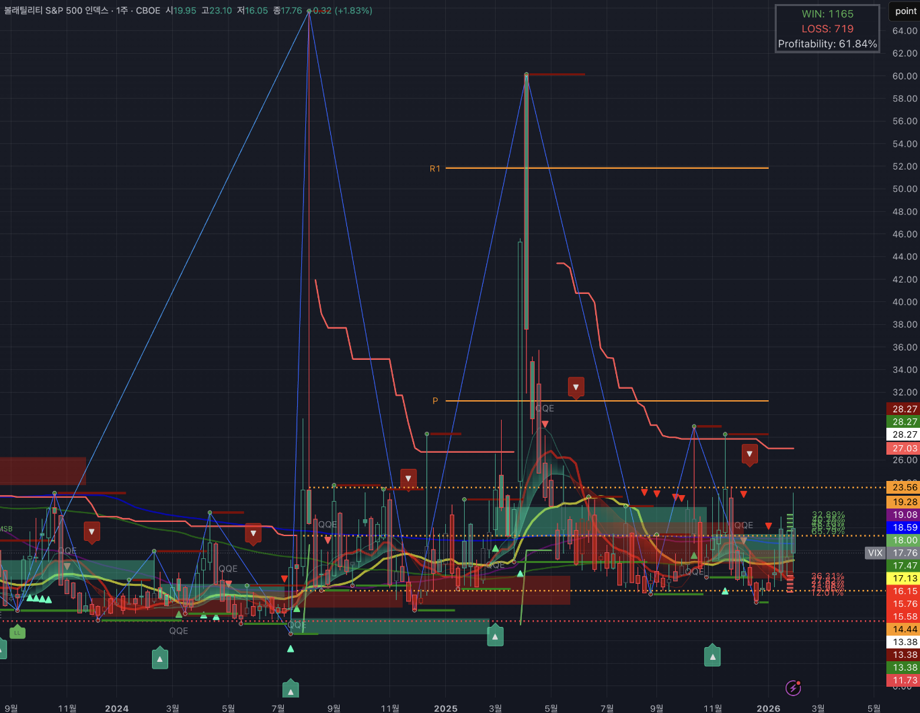Click the orange 23.56 price label
Image resolution: width=920 pixels, height=713 pixels.
(903, 488)
